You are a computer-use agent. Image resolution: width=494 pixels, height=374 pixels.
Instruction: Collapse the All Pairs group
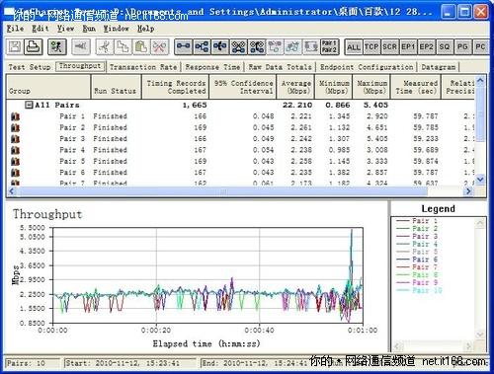pos(29,105)
